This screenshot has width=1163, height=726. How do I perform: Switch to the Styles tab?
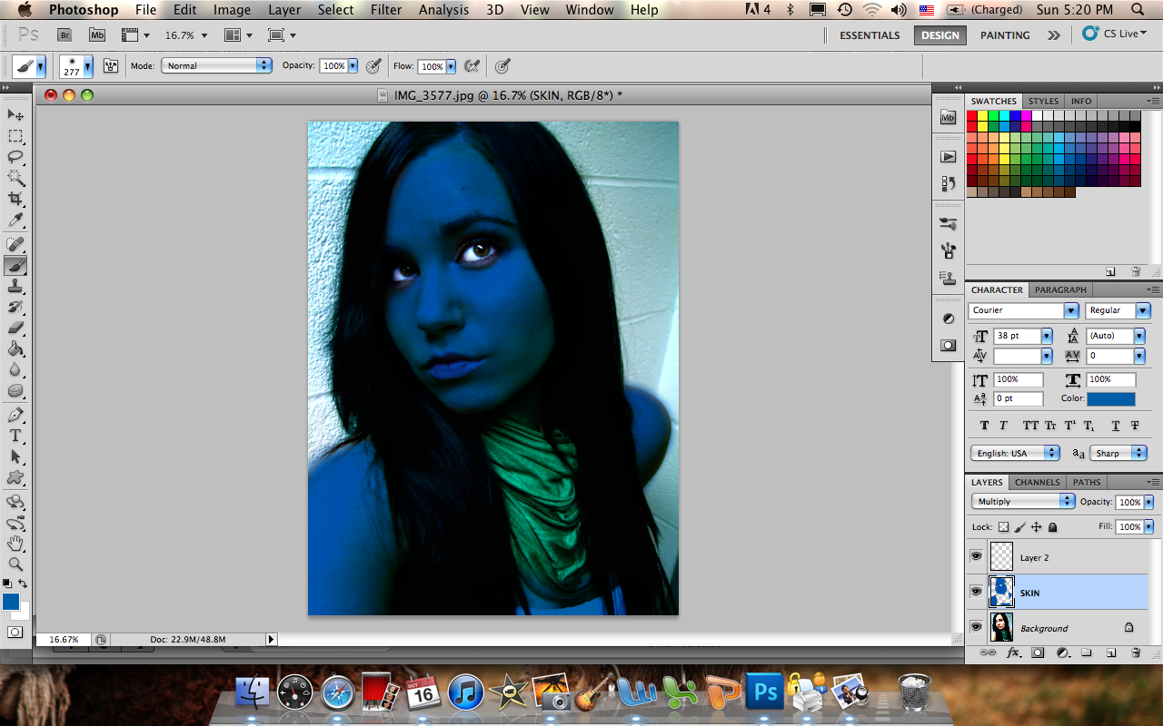(1043, 101)
